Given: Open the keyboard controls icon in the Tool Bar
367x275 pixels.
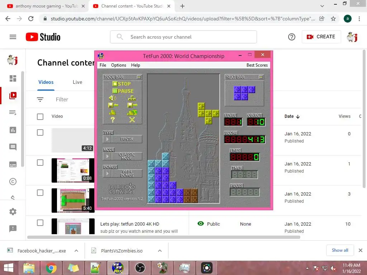Looking at the screenshot, I should tap(132, 98).
